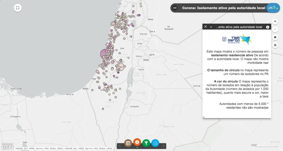Viewport: 283px width, 151px height.
Task: Click the As Suwayda' map label
Action: [169, 28]
